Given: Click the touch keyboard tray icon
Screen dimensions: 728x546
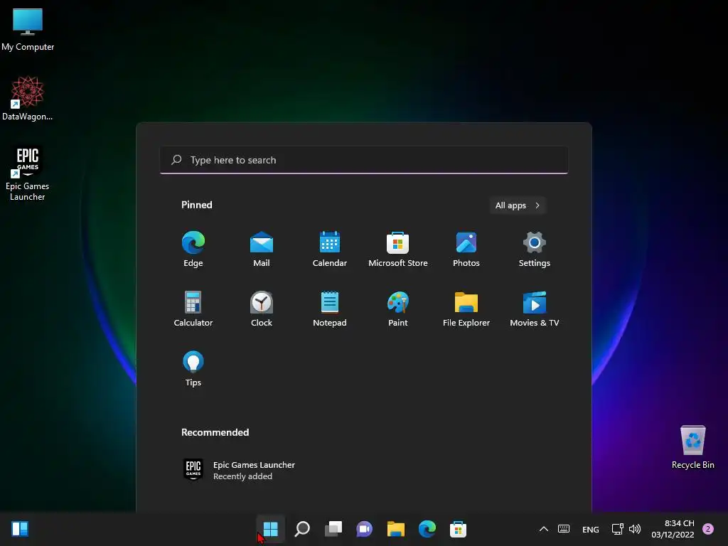Looking at the screenshot, I should coord(564,529).
